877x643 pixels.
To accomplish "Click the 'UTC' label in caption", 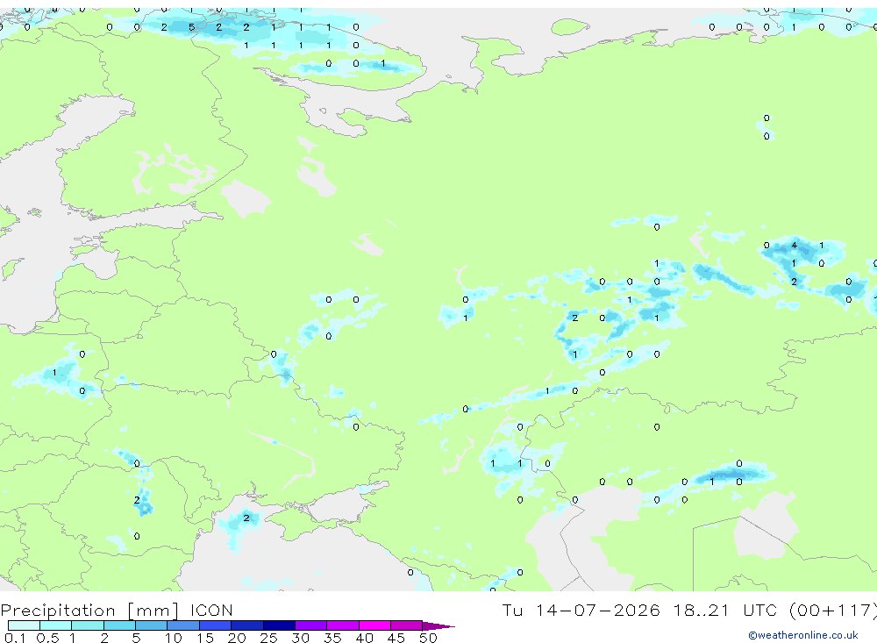I will (x=759, y=610).
